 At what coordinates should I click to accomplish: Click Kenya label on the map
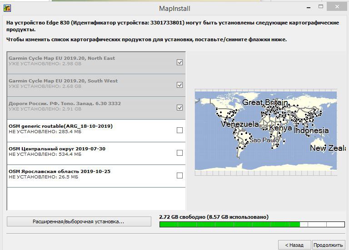pos(280,128)
